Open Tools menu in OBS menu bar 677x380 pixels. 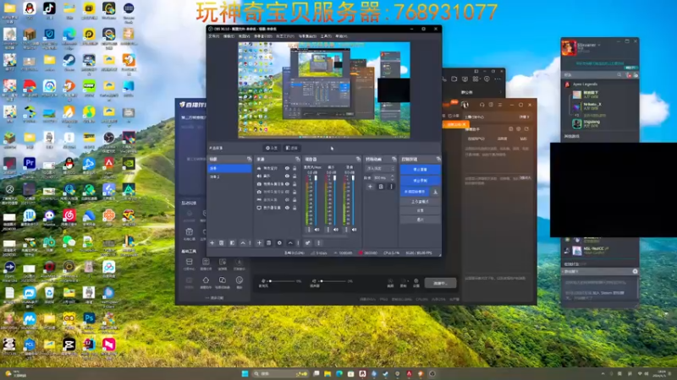(x=326, y=36)
